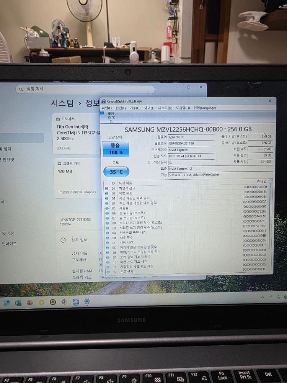Click the 좋음 100 % health status button

(x=116, y=149)
